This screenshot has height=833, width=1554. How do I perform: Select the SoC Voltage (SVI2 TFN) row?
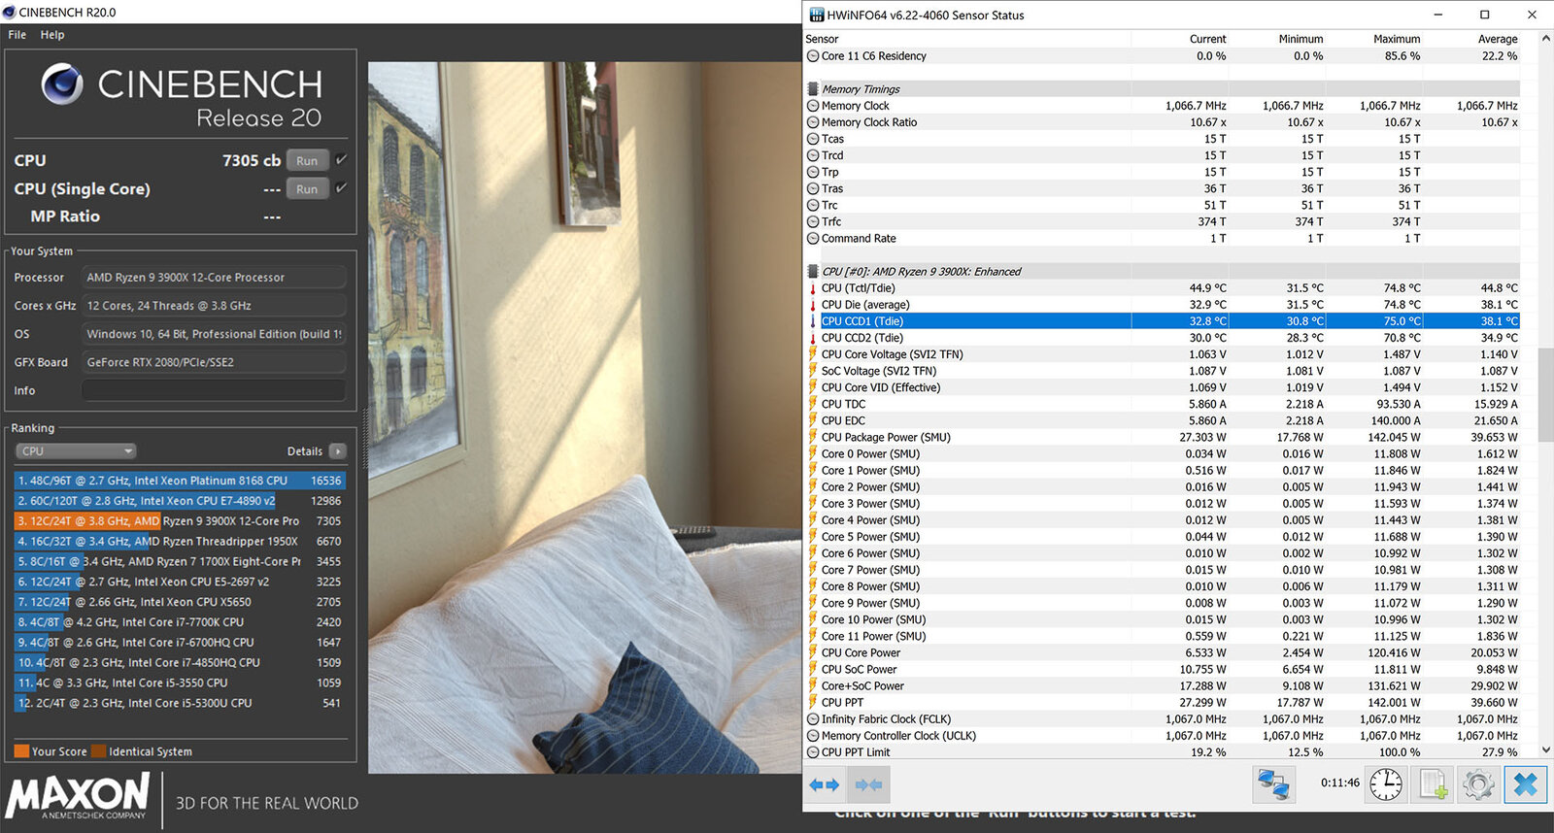click(x=1163, y=371)
